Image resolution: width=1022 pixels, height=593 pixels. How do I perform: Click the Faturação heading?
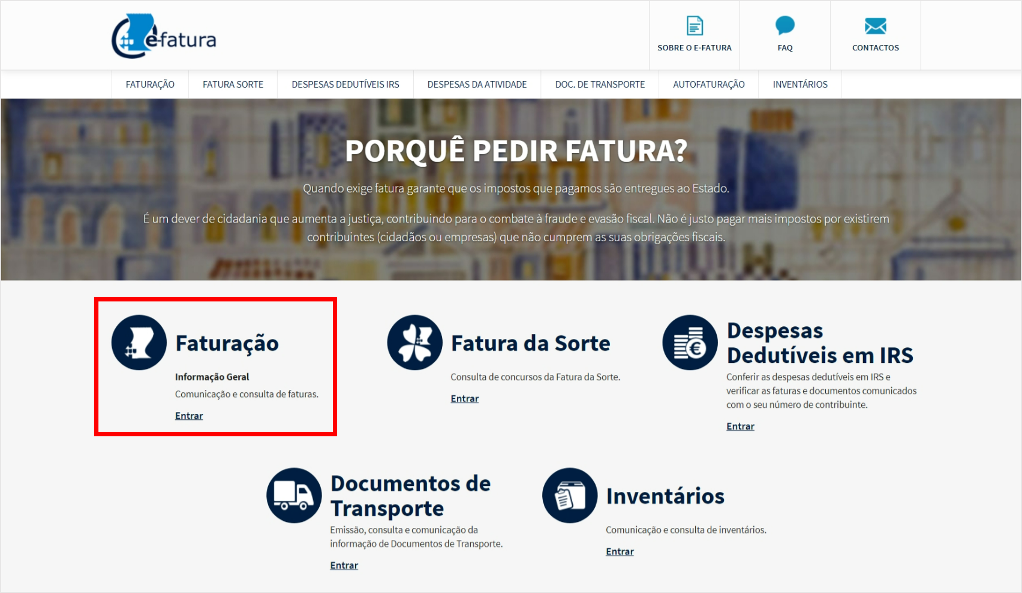coord(227,344)
